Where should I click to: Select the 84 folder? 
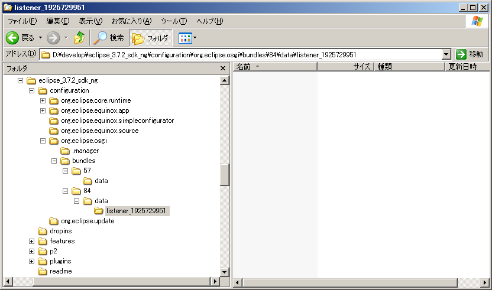(x=87, y=191)
